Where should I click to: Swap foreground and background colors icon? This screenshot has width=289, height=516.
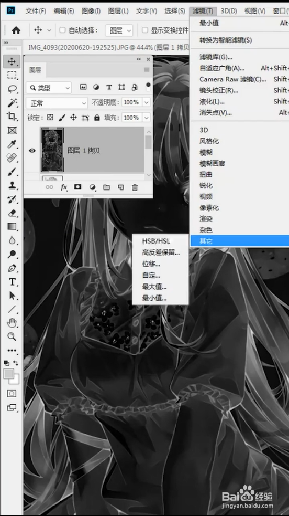click(x=15, y=363)
